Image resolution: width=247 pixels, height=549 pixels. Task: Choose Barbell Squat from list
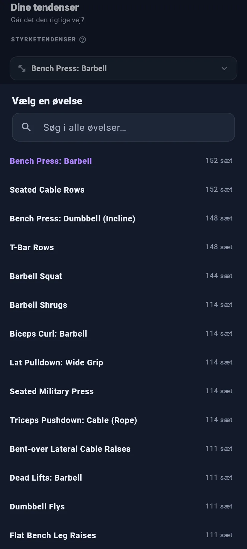click(x=123, y=276)
